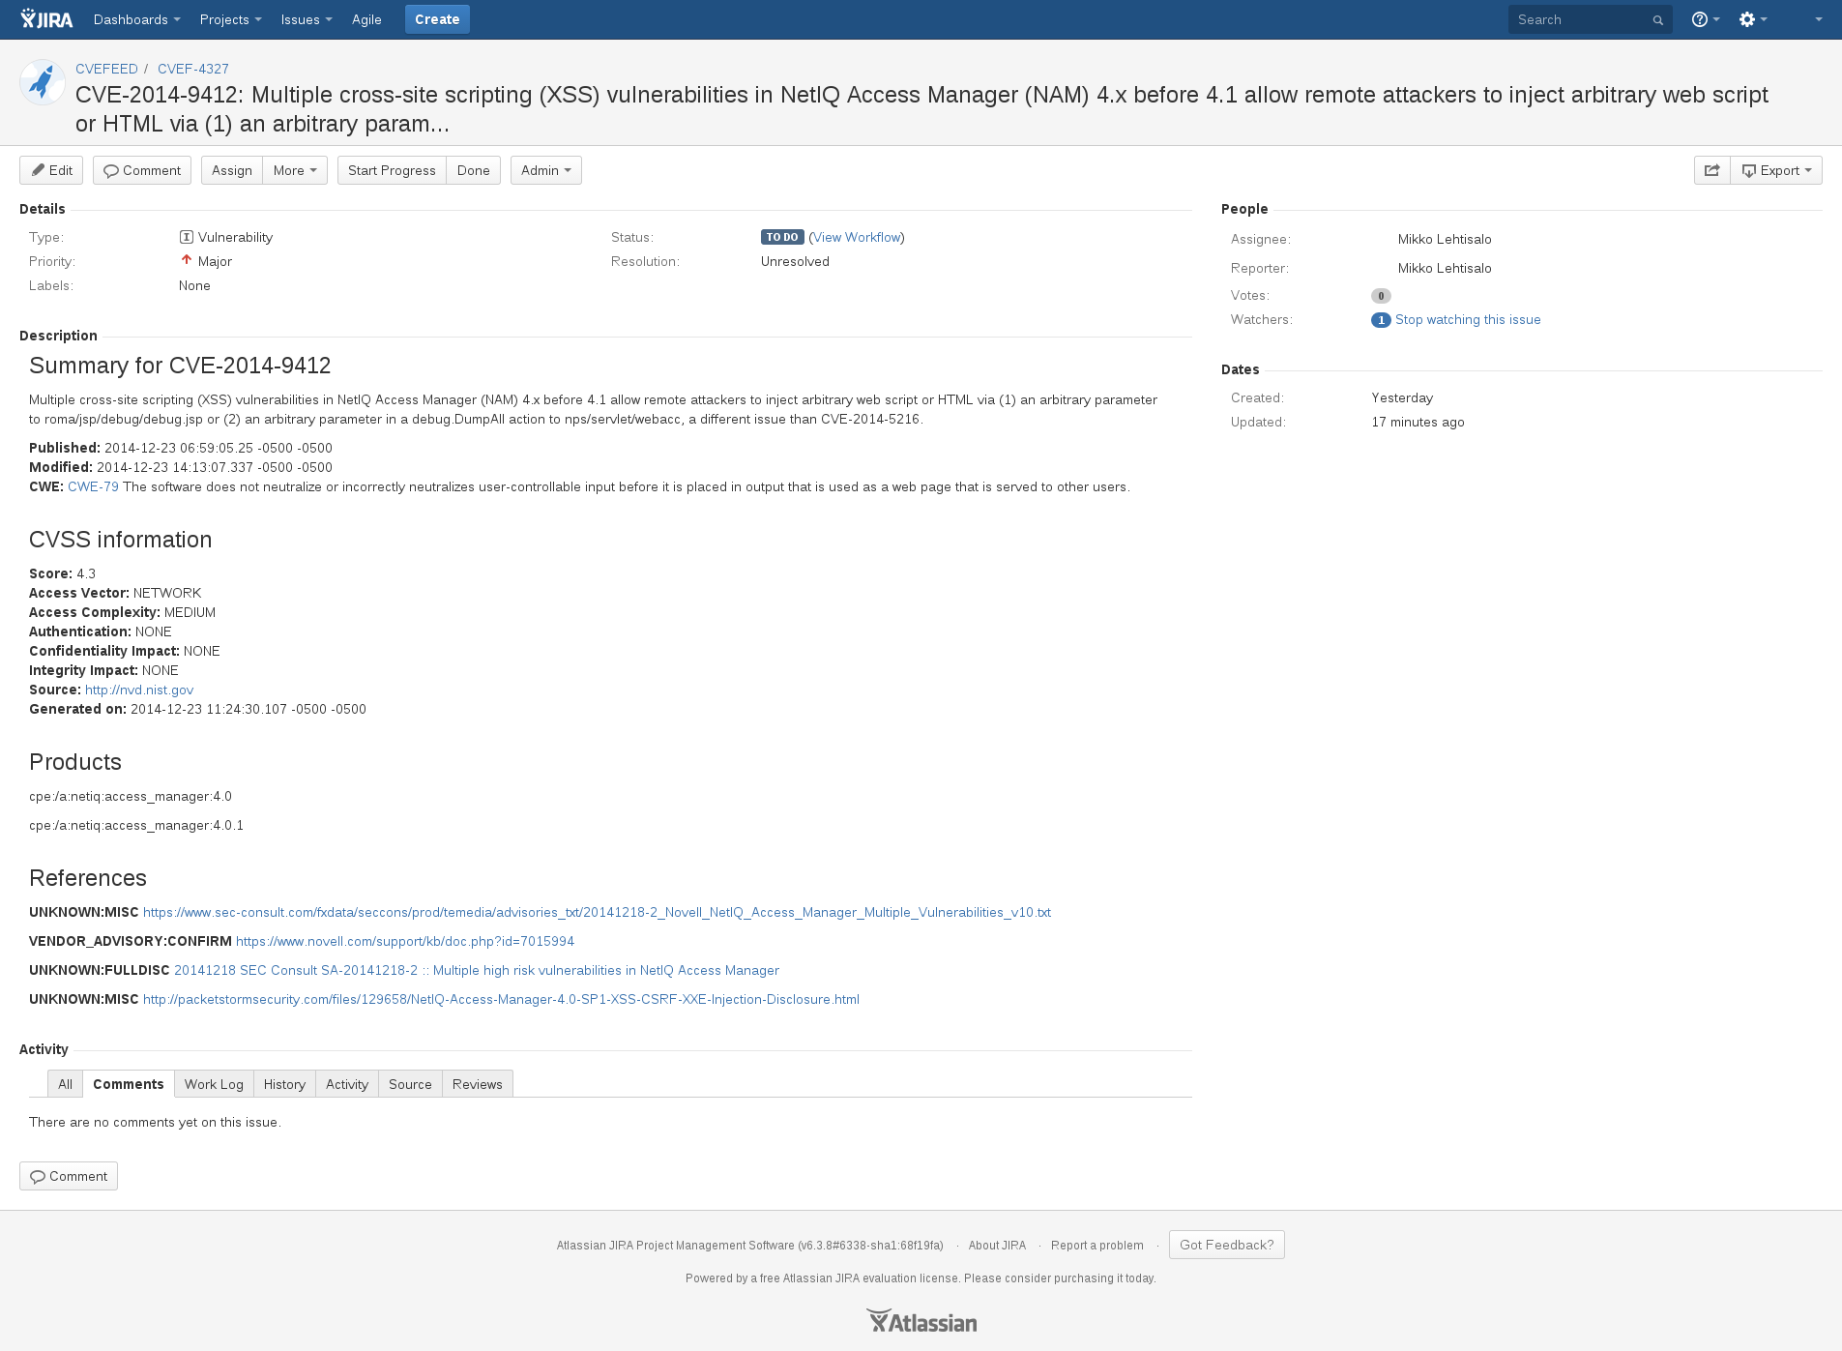Image resolution: width=1842 pixels, height=1351 pixels.
Task: Click the Details section heading
Action: pos(43,209)
